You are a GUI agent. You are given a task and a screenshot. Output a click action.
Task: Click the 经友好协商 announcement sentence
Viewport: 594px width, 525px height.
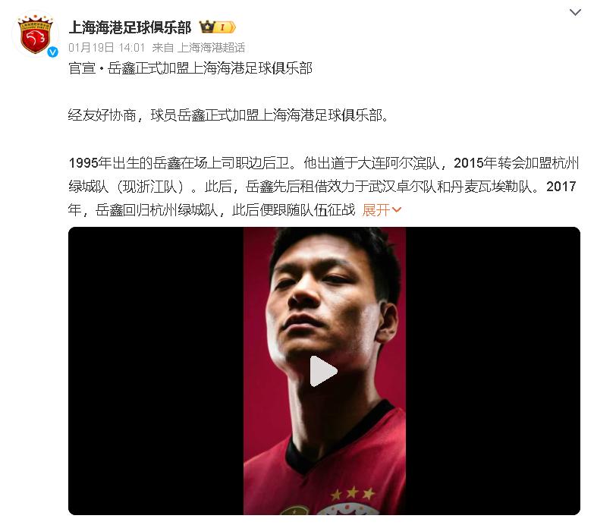[x=228, y=115]
